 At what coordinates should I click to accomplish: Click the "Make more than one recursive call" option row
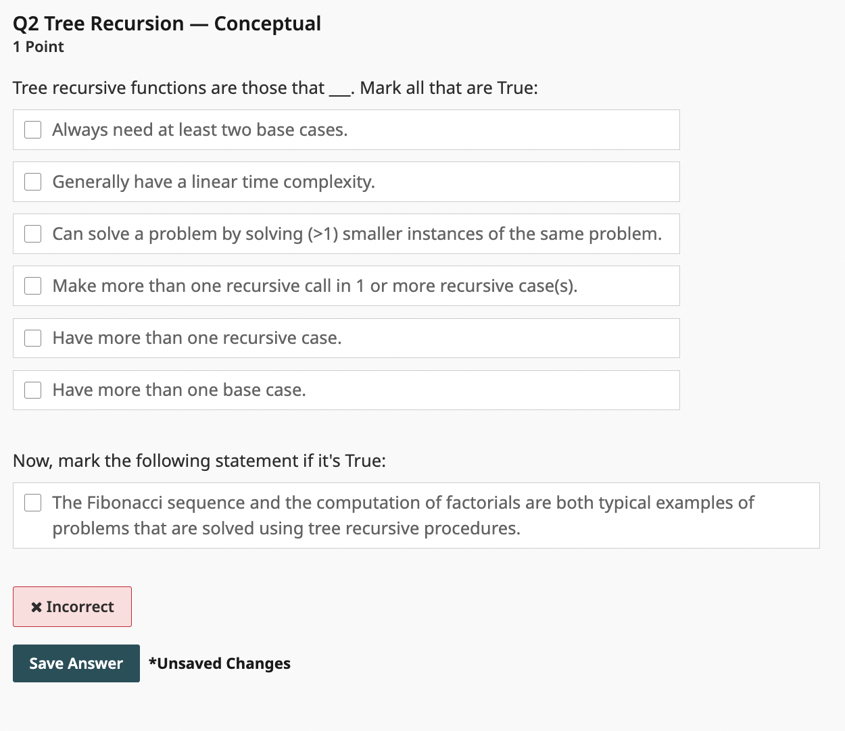(x=346, y=286)
